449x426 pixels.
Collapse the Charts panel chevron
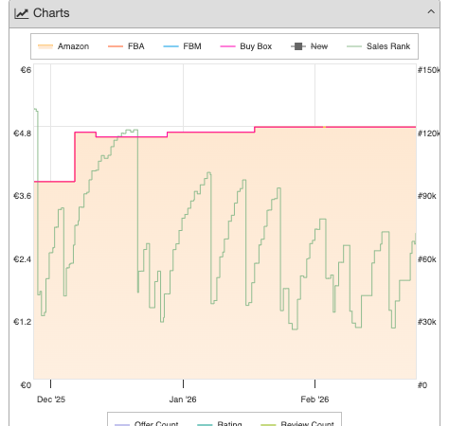point(431,12)
